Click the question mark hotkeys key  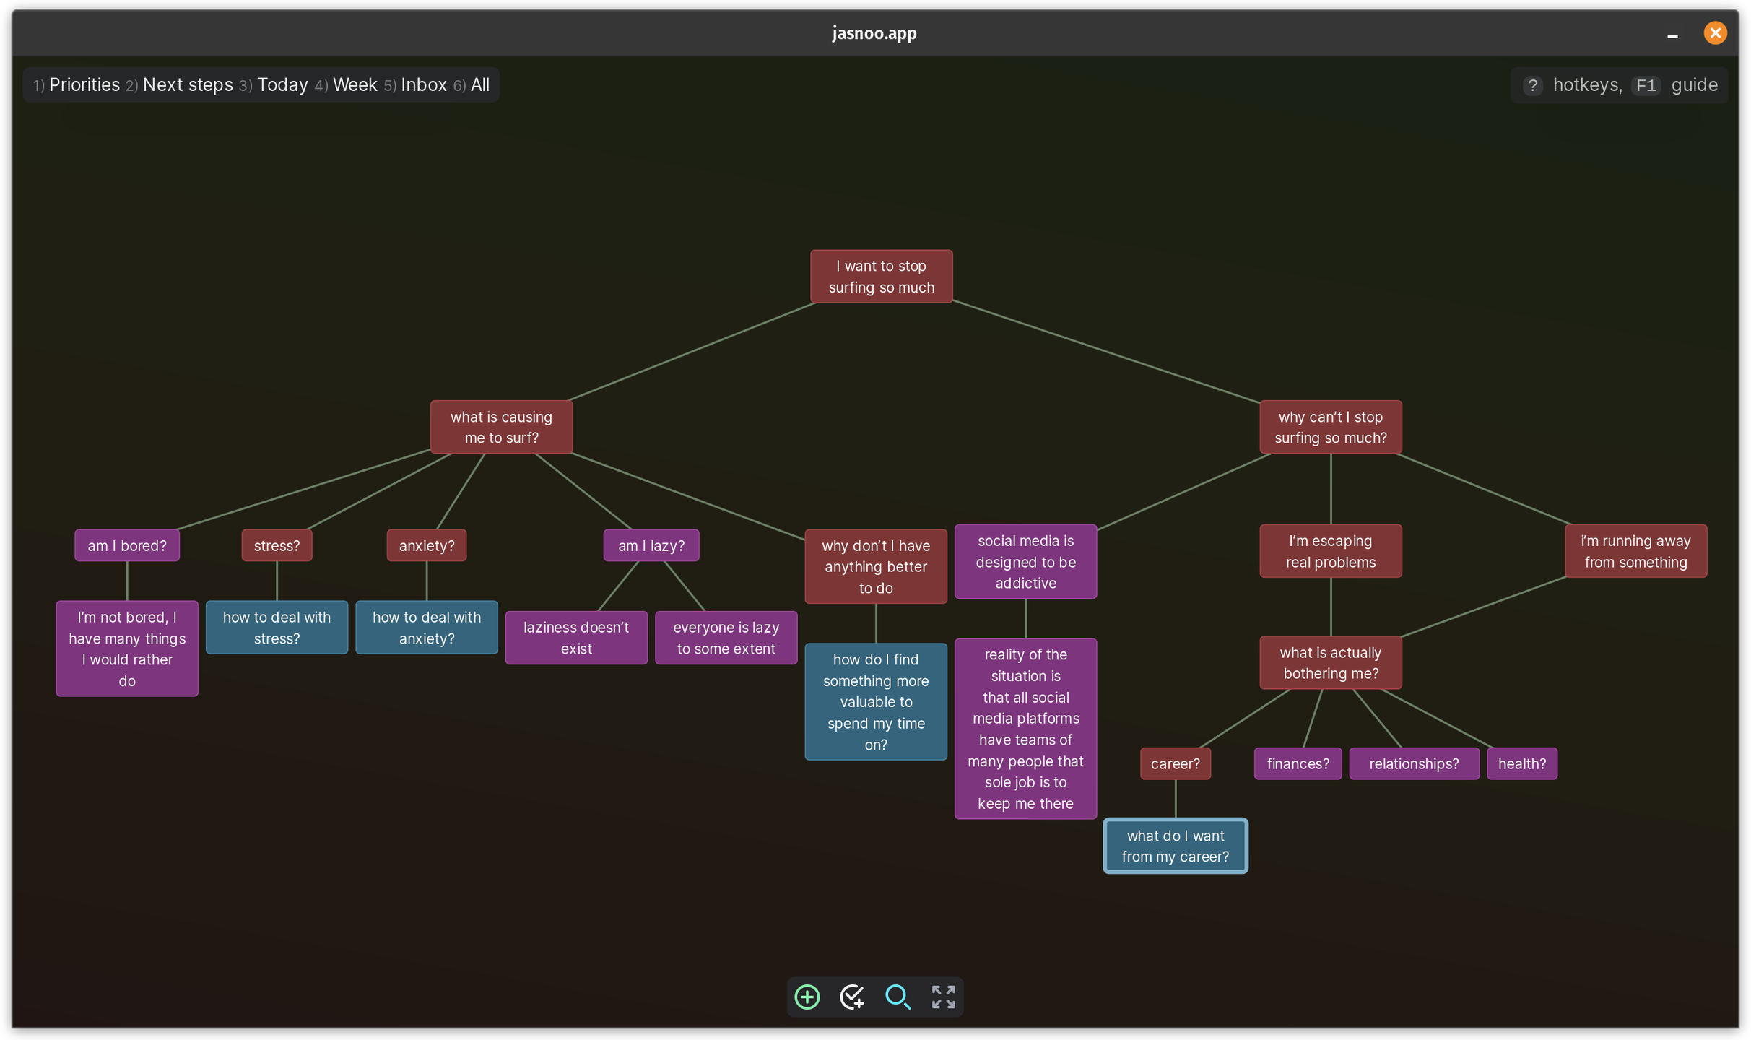click(x=1532, y=85)
